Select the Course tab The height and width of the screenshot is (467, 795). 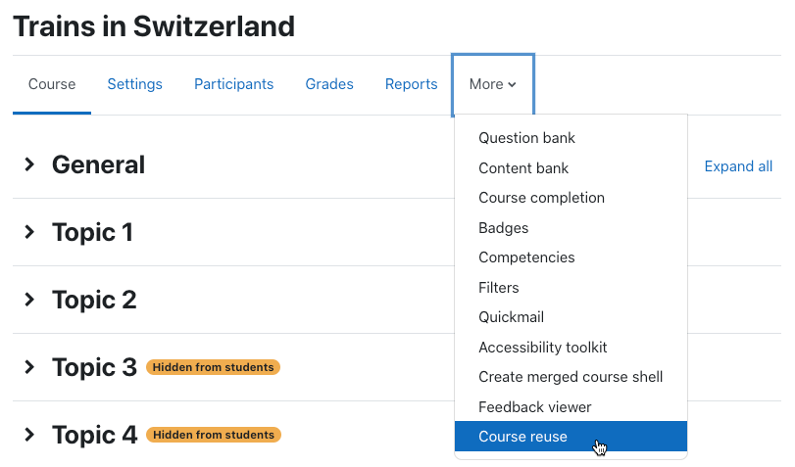(52, 84)
